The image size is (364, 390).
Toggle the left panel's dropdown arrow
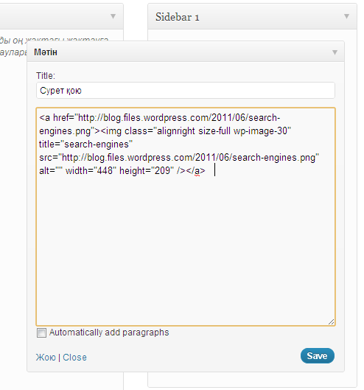(x=113, y=16)
